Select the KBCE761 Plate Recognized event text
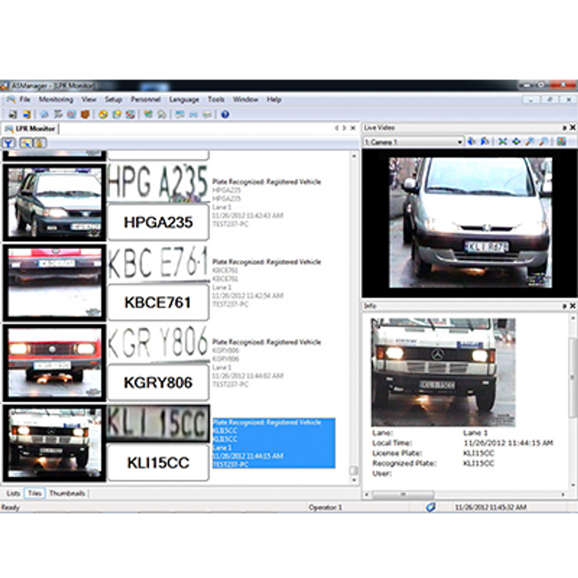This screenshot has width=578, height=578. (x=266, y=262)
